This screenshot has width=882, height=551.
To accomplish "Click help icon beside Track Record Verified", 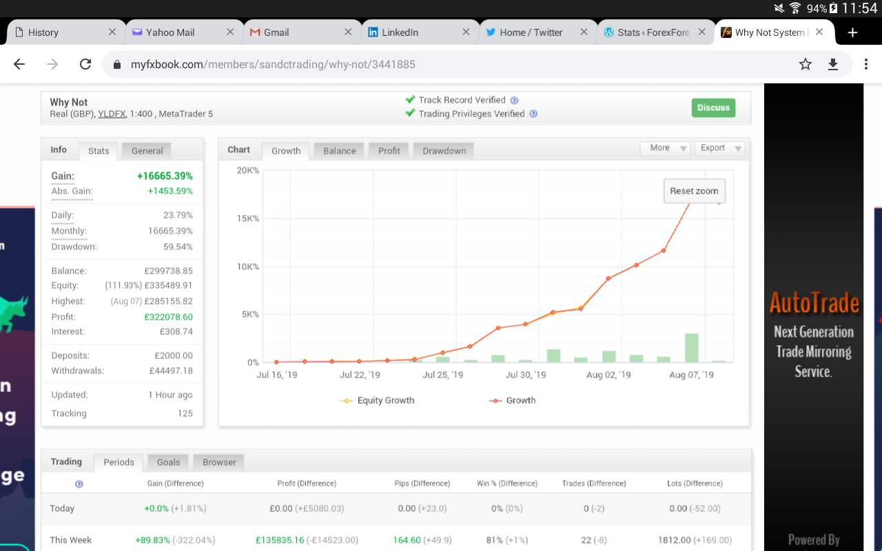I will click(514, 101).
